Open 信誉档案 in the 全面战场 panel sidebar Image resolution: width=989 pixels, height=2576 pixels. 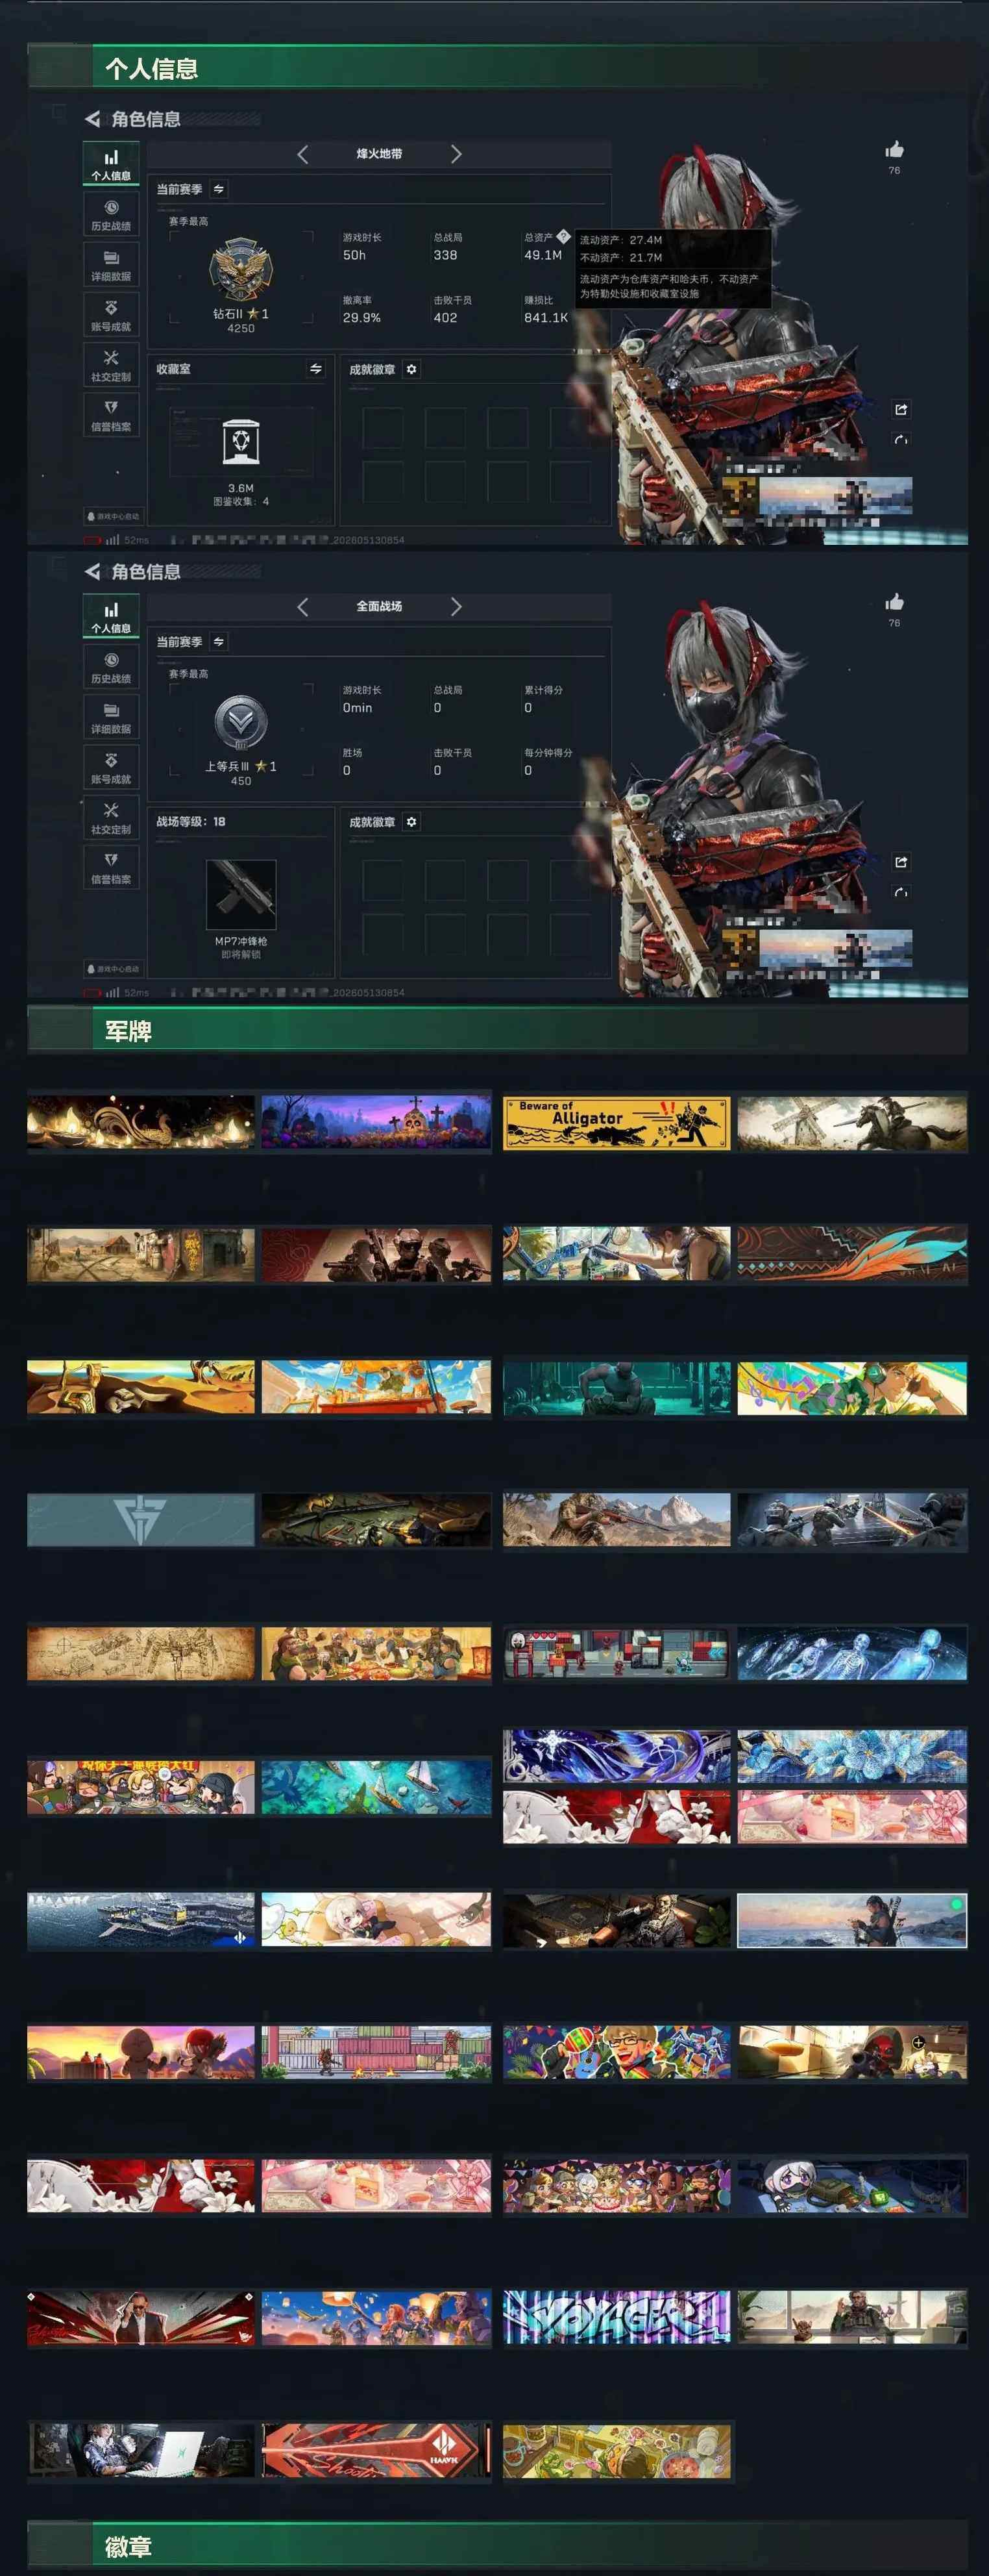point(111,868)
